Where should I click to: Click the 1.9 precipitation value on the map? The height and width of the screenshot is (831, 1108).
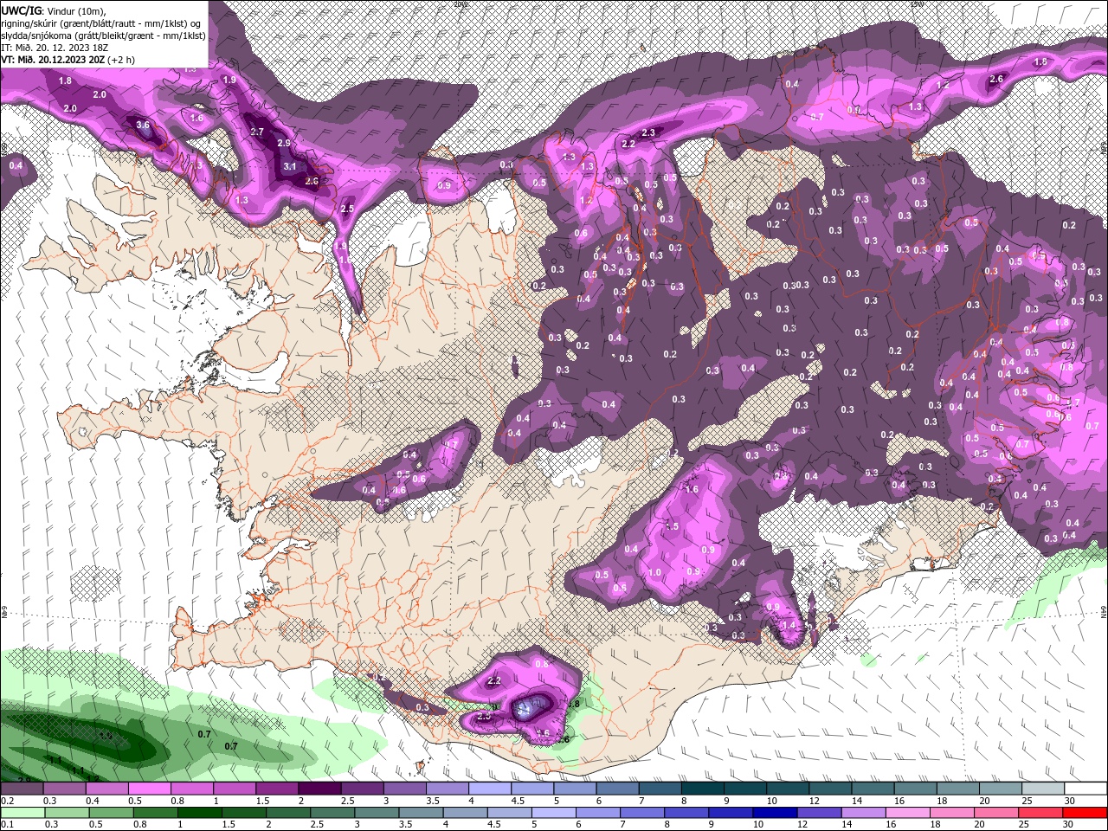coord(229,80)
